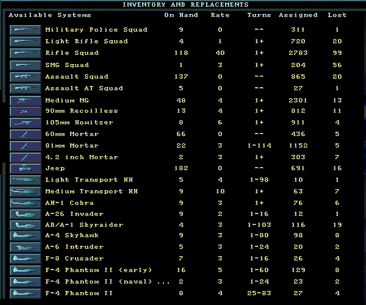The image size is (366, 305).
Task: Click the F-8 Crusader label
Action: pos(74,259)
